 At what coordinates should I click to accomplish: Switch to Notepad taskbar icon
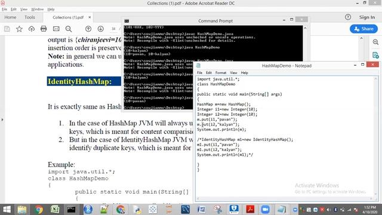[x=281, y=210]
